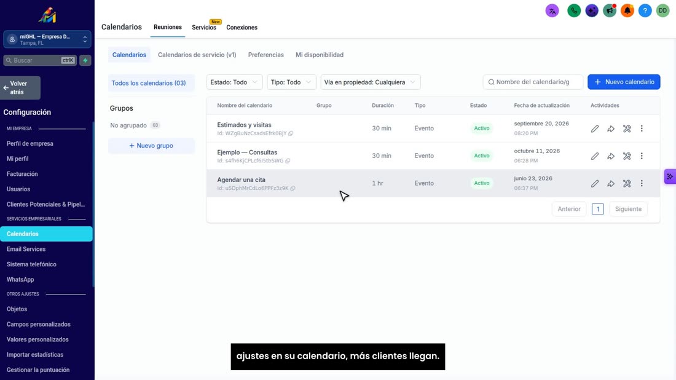The width and height of the screenshot is (676, 380).
Task: Open the Vía en propiedad filter dropdown
Action: 370,82
